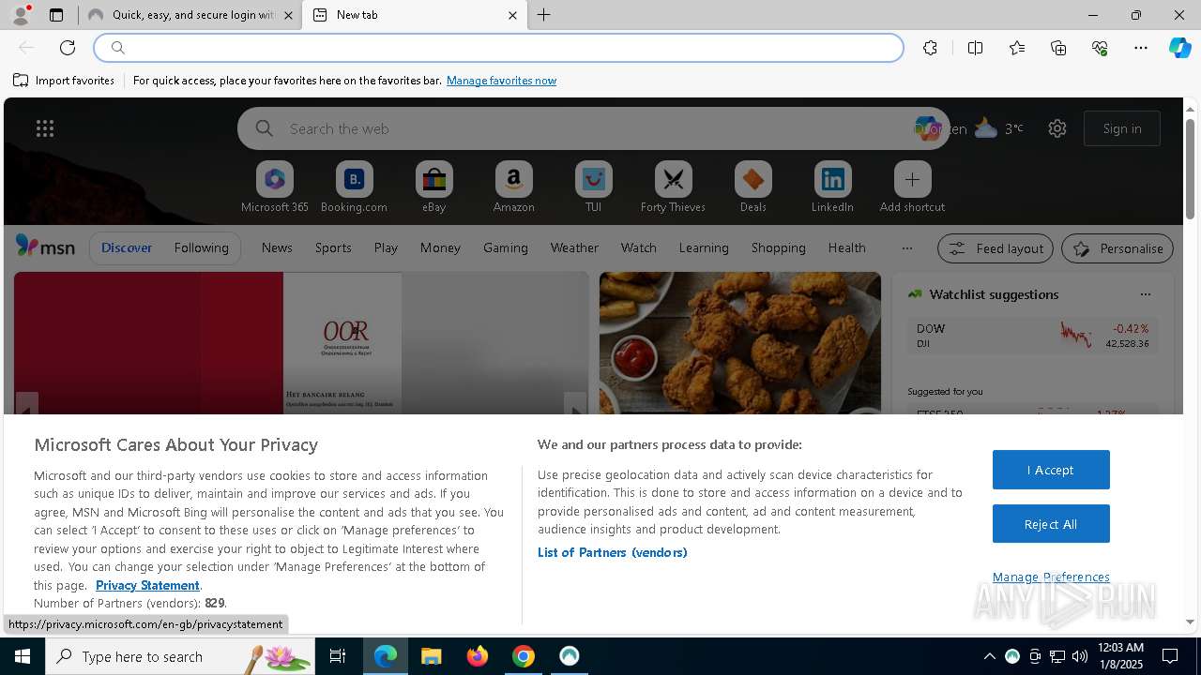Screen dimensions: 1201x675
Task: Open the Forty Thieves shortcut
Action: point(673,187)
